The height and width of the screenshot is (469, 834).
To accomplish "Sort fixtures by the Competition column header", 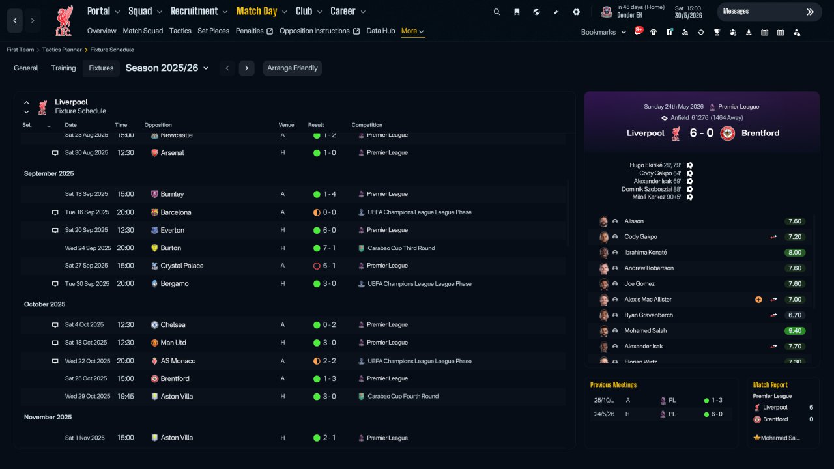I will click(x=367, y=125).
